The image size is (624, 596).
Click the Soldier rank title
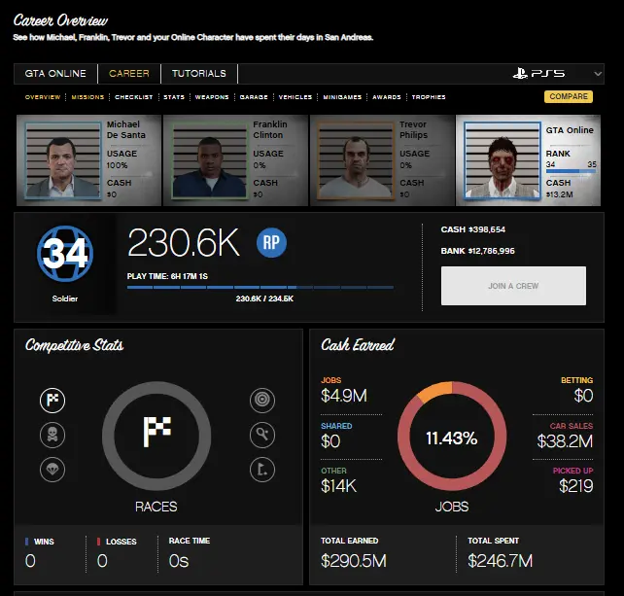tap(65, 298)
